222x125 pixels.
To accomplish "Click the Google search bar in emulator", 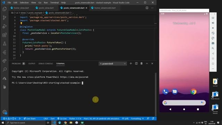I will click(184, 103).
